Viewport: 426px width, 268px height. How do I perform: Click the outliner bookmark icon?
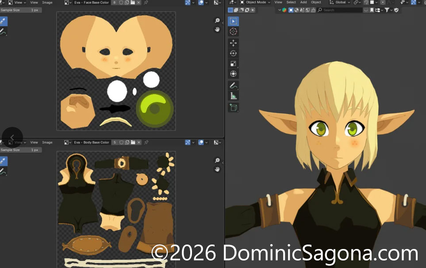coord(372,10)
